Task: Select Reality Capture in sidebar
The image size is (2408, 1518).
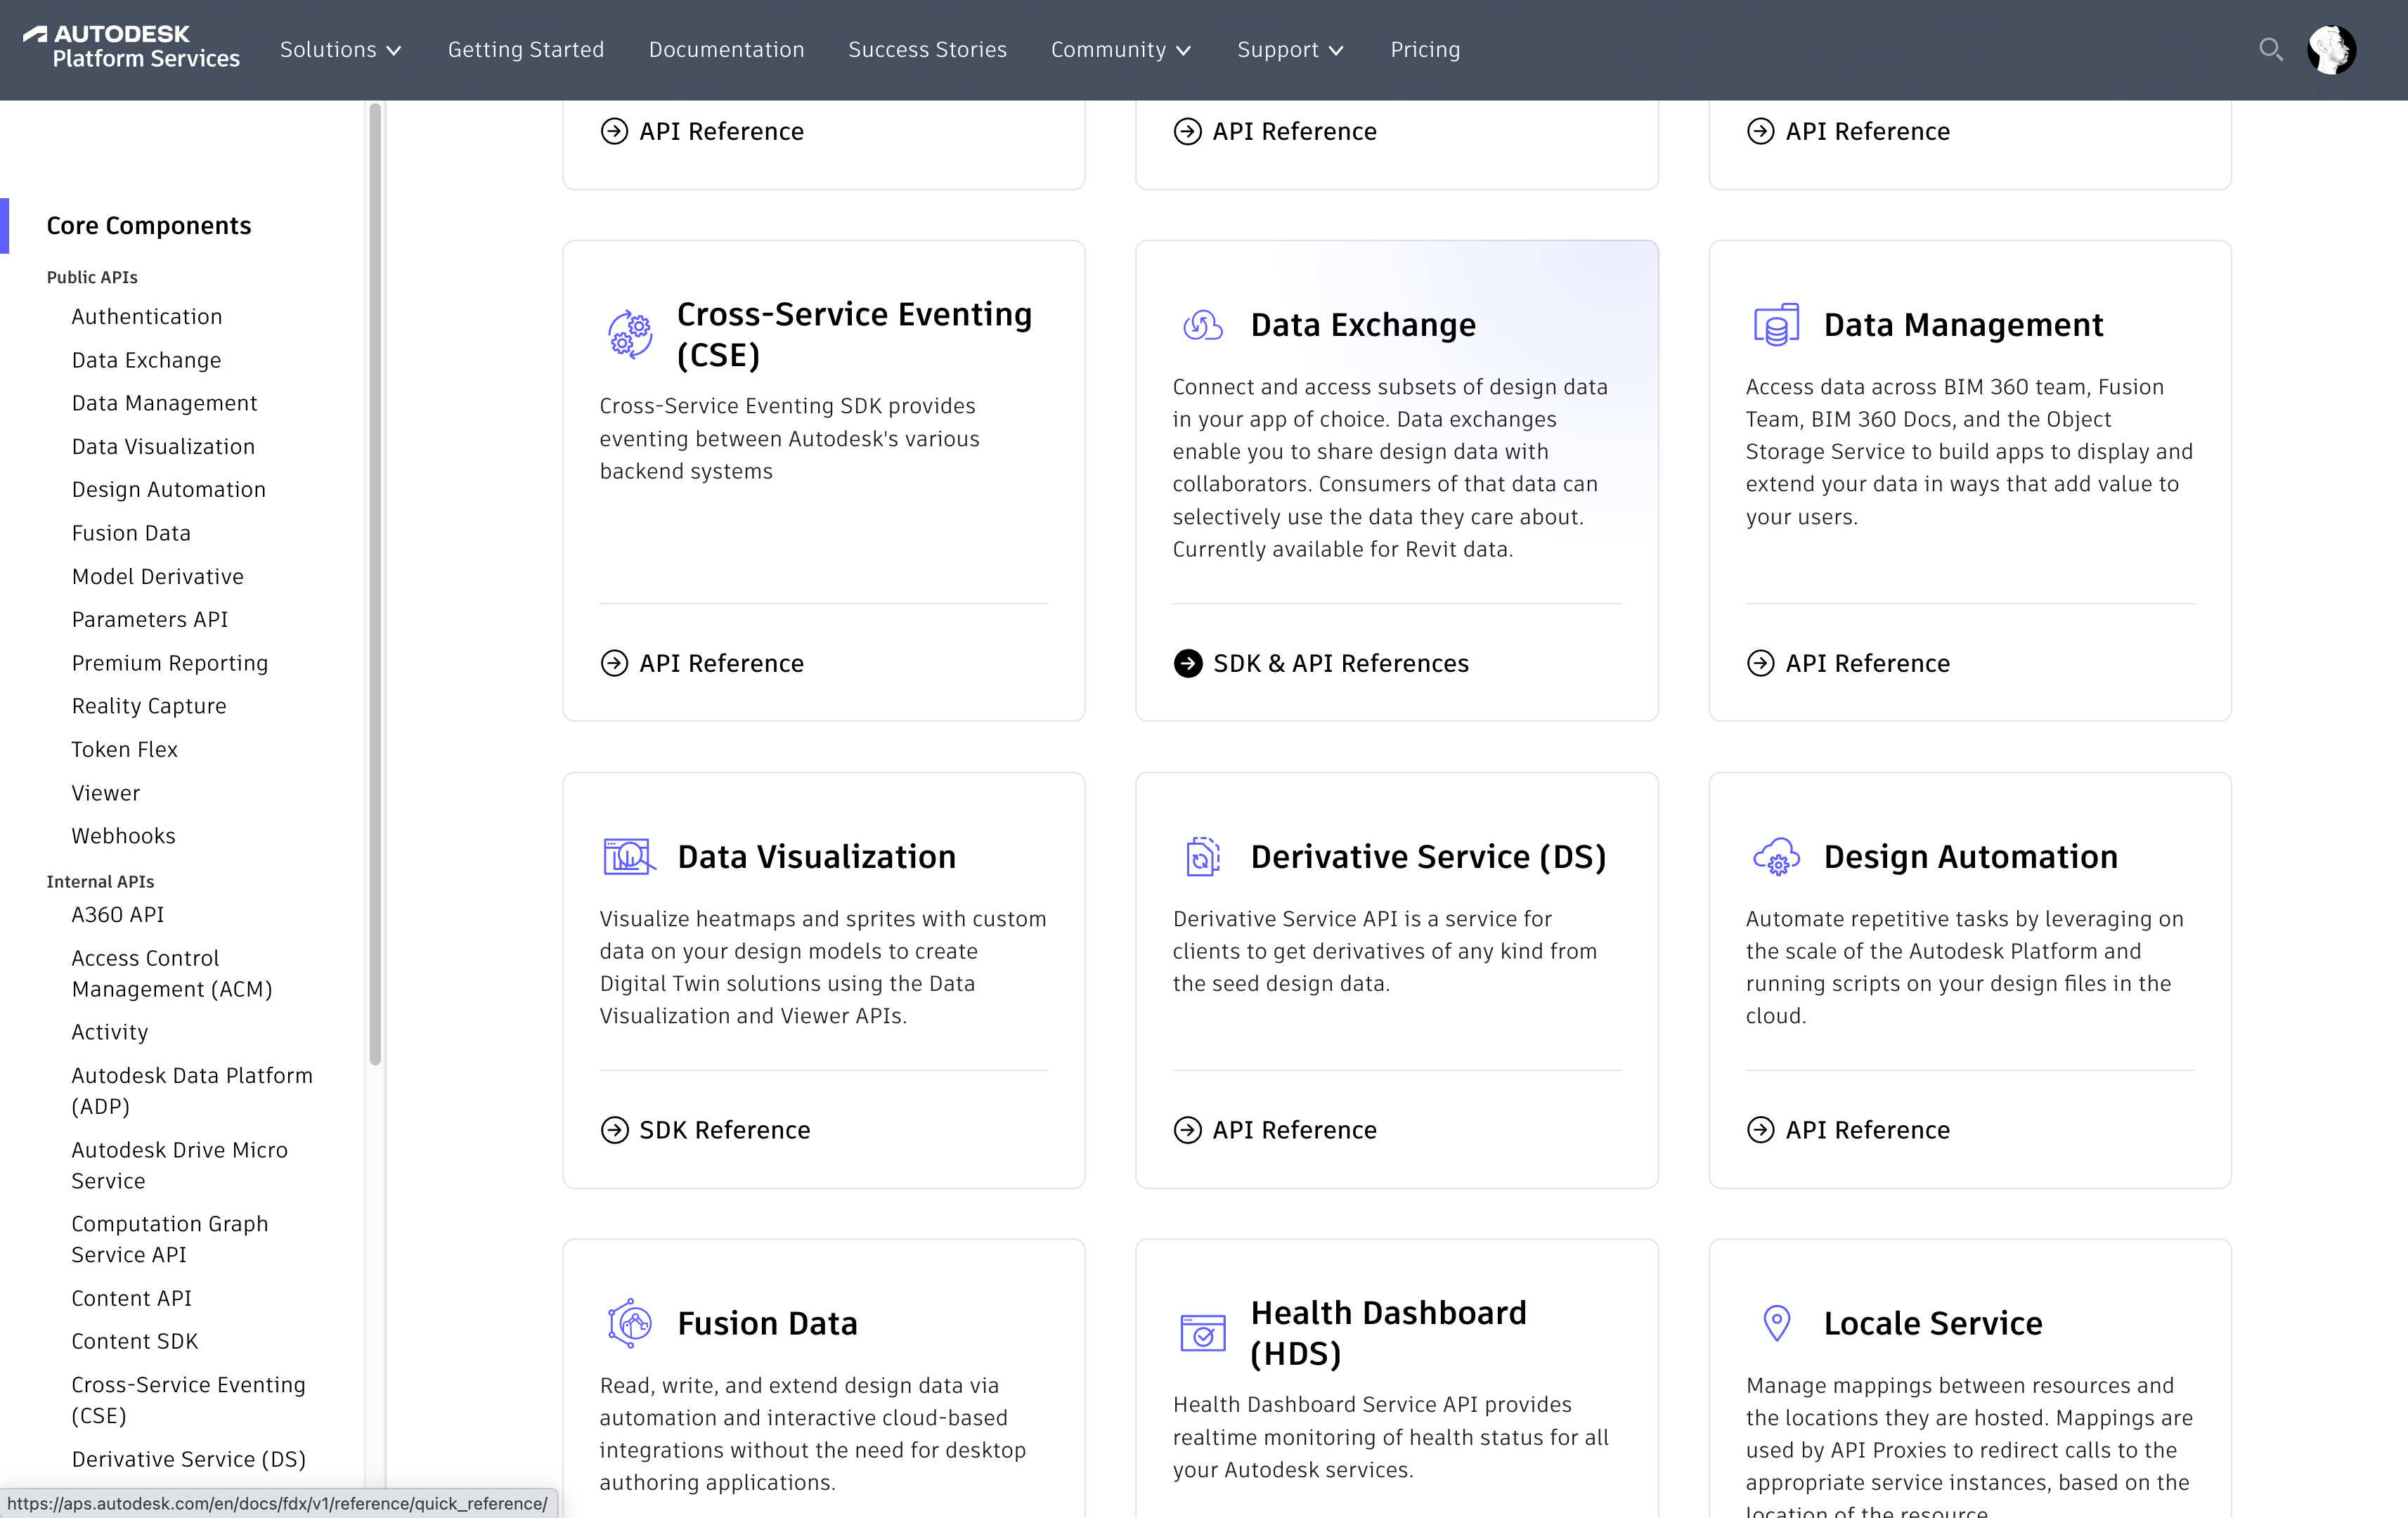Action: 148,706
